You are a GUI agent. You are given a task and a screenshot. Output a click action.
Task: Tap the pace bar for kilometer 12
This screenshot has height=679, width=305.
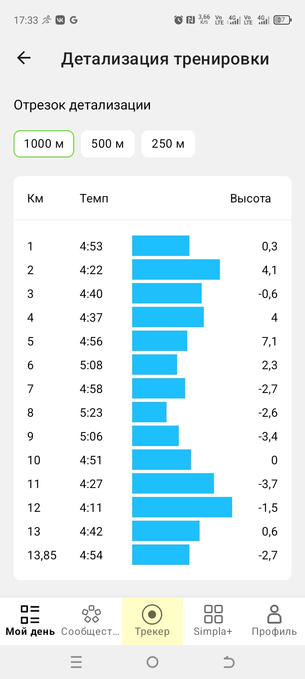click(182, 507)
